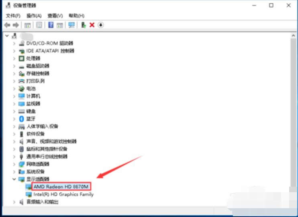Expand the DVD/CD-ROM 驱动器 node
Screen dimensions: 298x217
click(14, 43)
